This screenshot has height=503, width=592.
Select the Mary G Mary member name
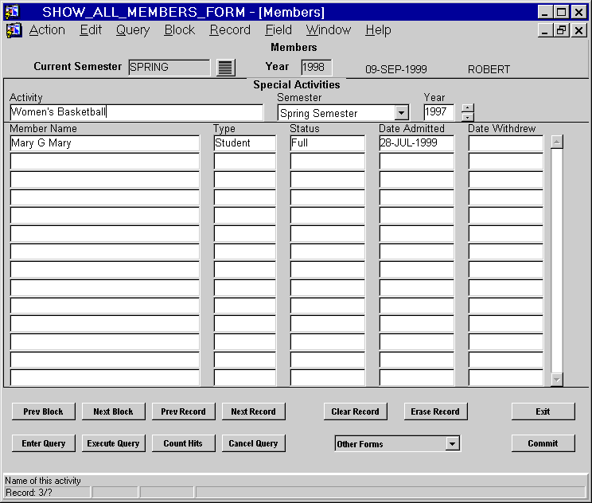coord(104,143)
